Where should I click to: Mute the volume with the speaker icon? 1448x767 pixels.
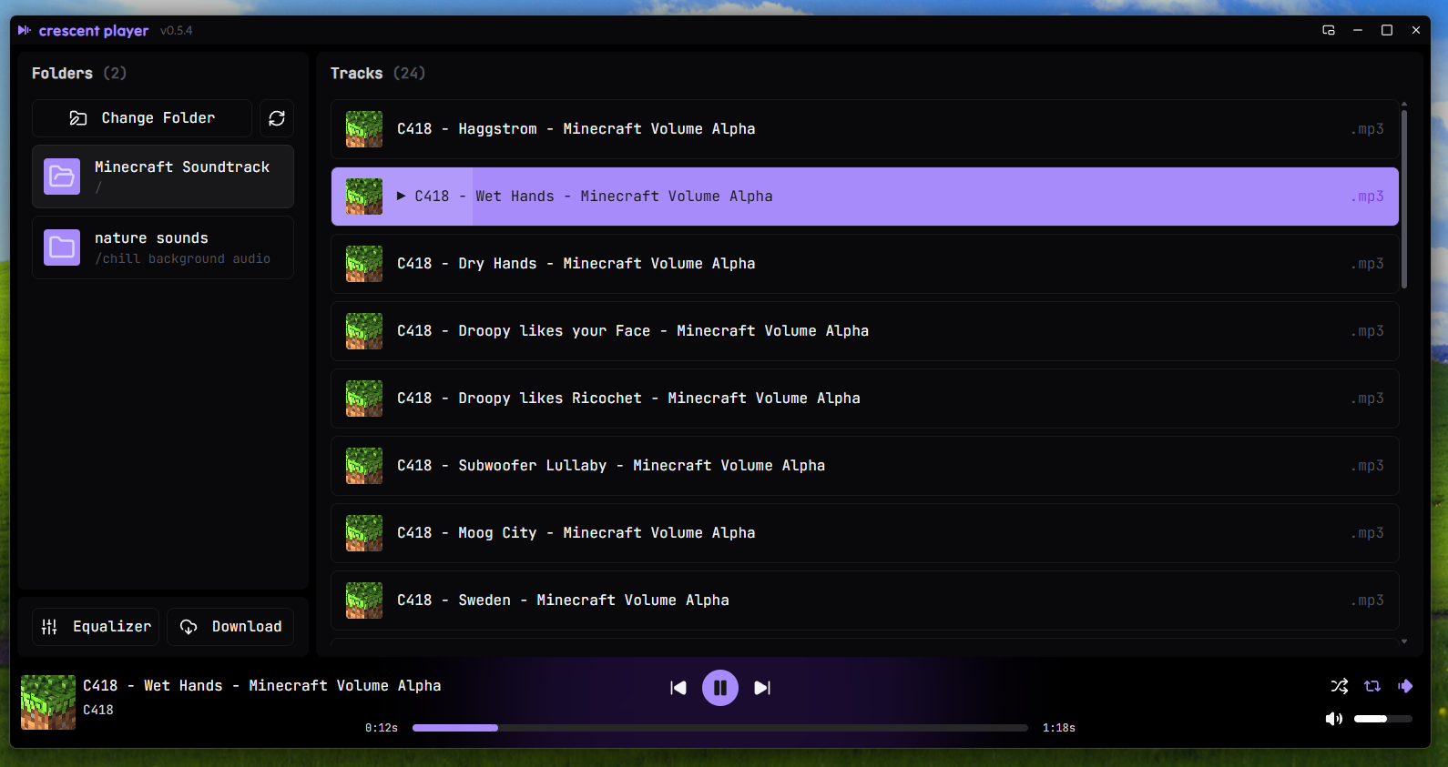(1334, 719)
